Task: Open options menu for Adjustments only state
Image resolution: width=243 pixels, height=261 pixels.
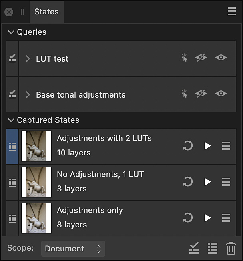Action: point(226,218)
